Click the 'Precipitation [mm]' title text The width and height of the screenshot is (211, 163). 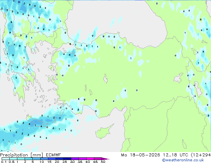21,155
